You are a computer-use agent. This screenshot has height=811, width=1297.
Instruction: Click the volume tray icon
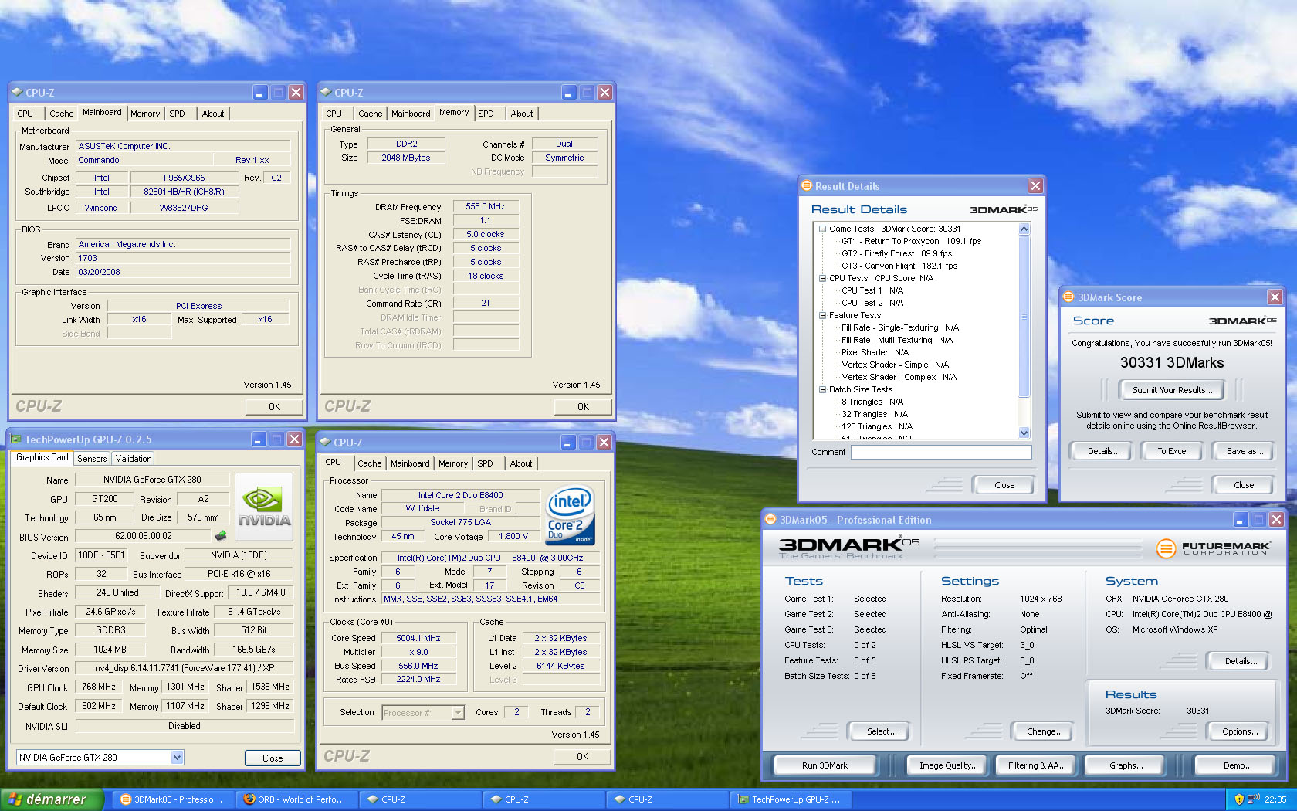pos(1254,799)
